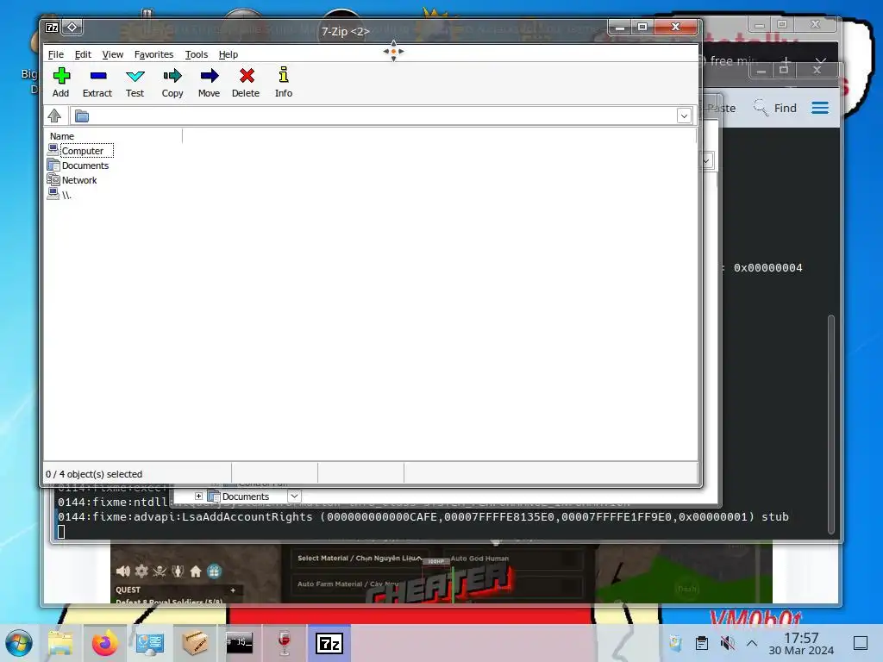This screenshot has width=883, height=662.
Task: Click the search magnifier icon beside Find
Action: click(x=761, y=108)
